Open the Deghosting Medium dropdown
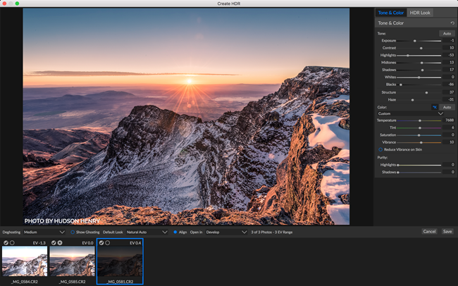458x286 pixels. (x=44, y=232)
